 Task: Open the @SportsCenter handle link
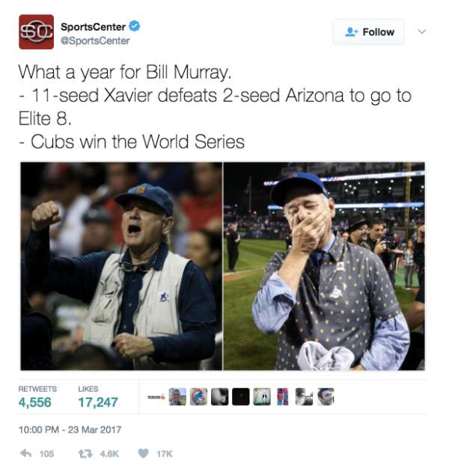point(95,40)
